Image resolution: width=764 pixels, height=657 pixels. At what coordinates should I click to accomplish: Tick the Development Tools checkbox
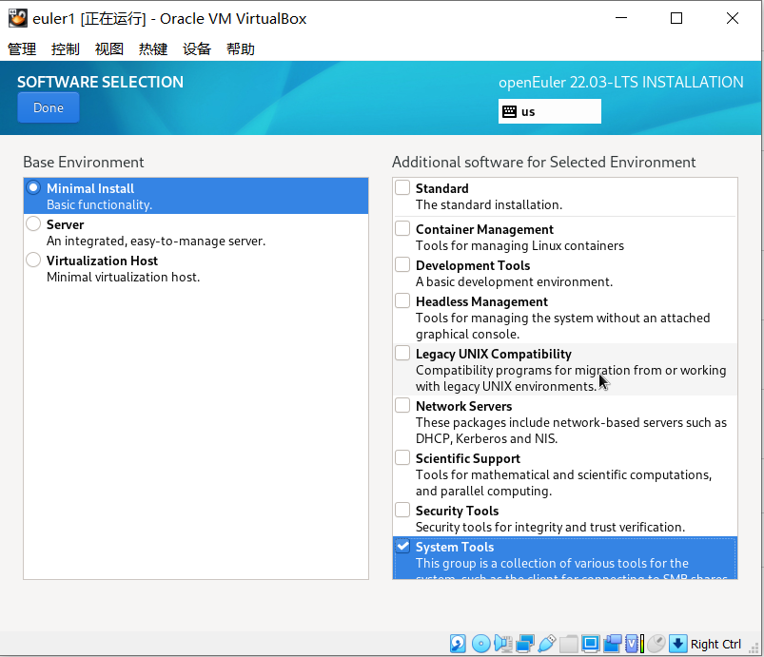(402, 264)
